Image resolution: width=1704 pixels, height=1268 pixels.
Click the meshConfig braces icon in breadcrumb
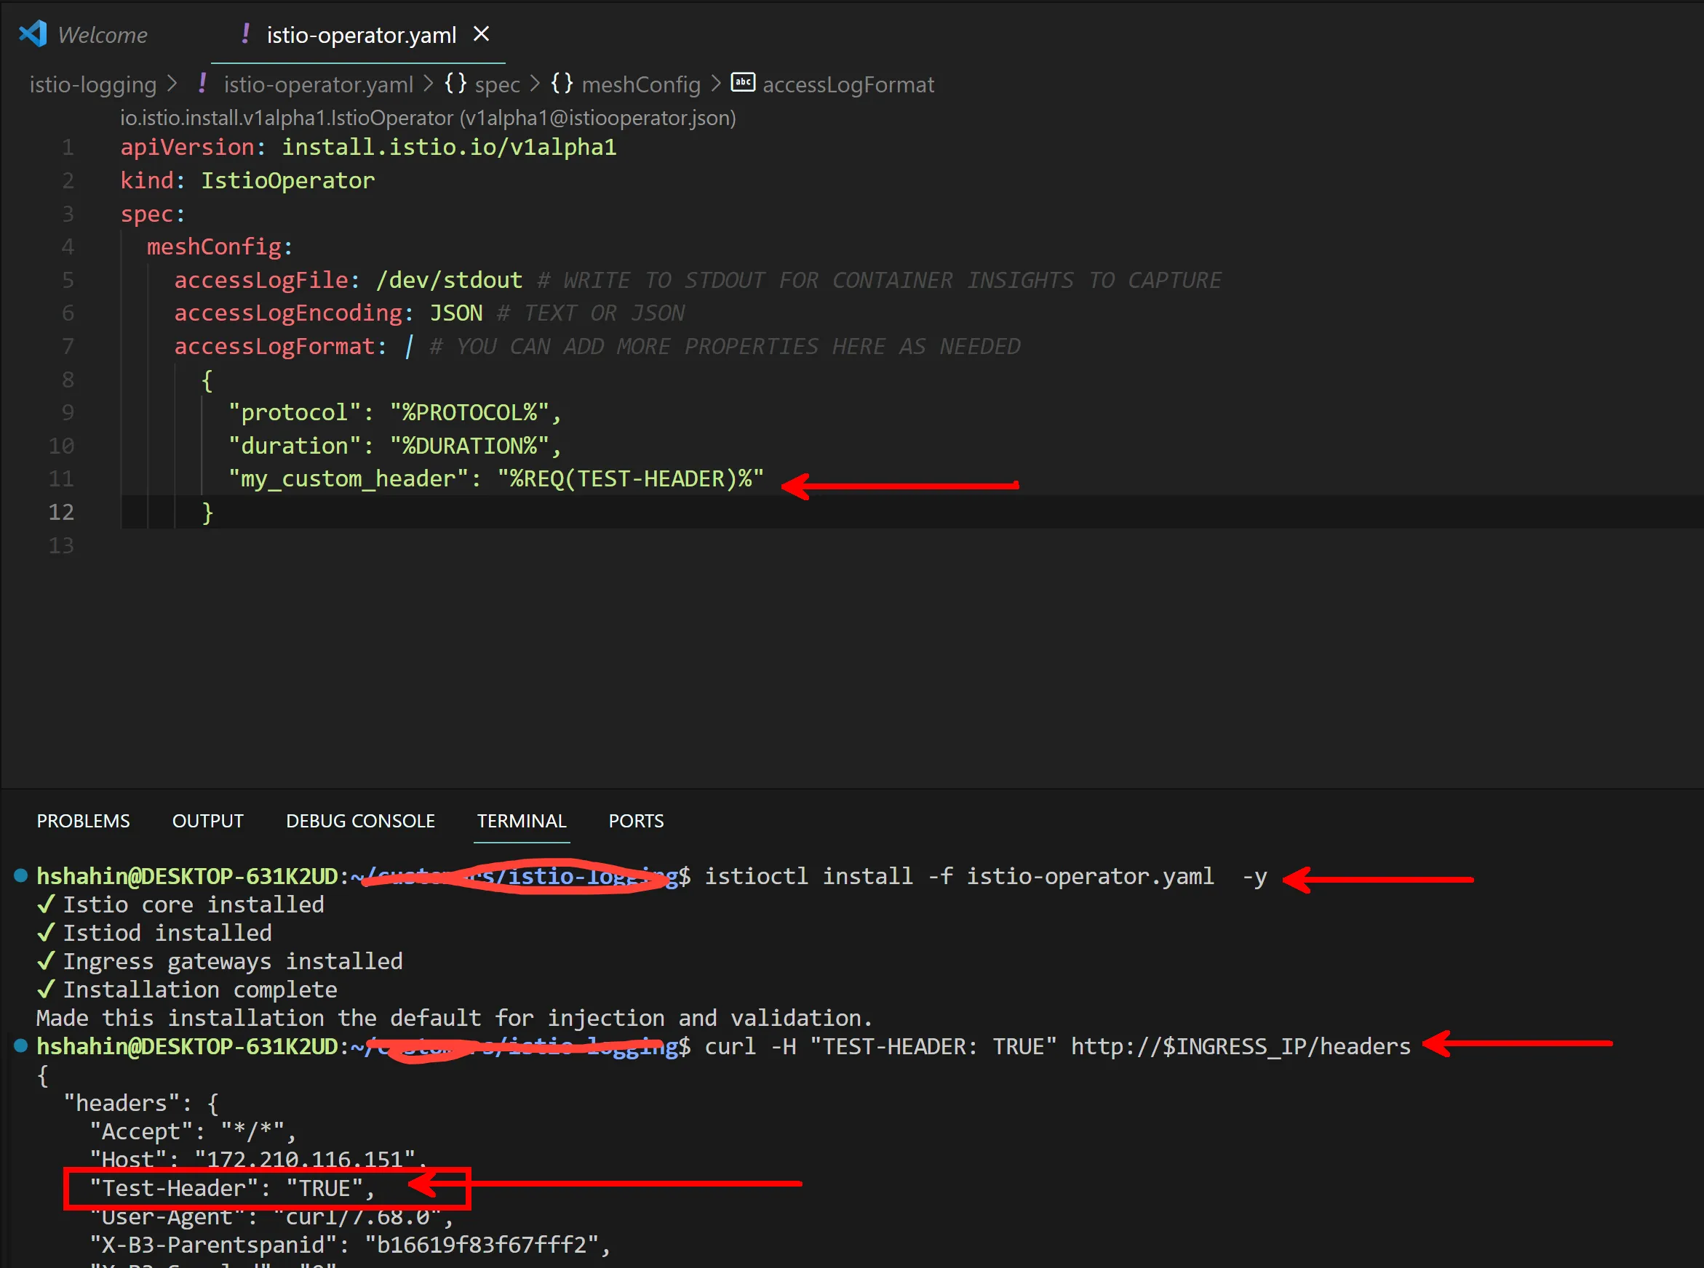tap(562, 83)
